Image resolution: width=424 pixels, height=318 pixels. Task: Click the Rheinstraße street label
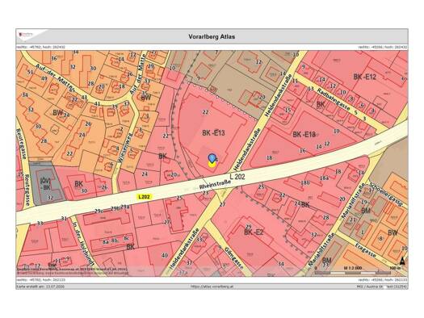pyautogui.click(x=216, y=185)
